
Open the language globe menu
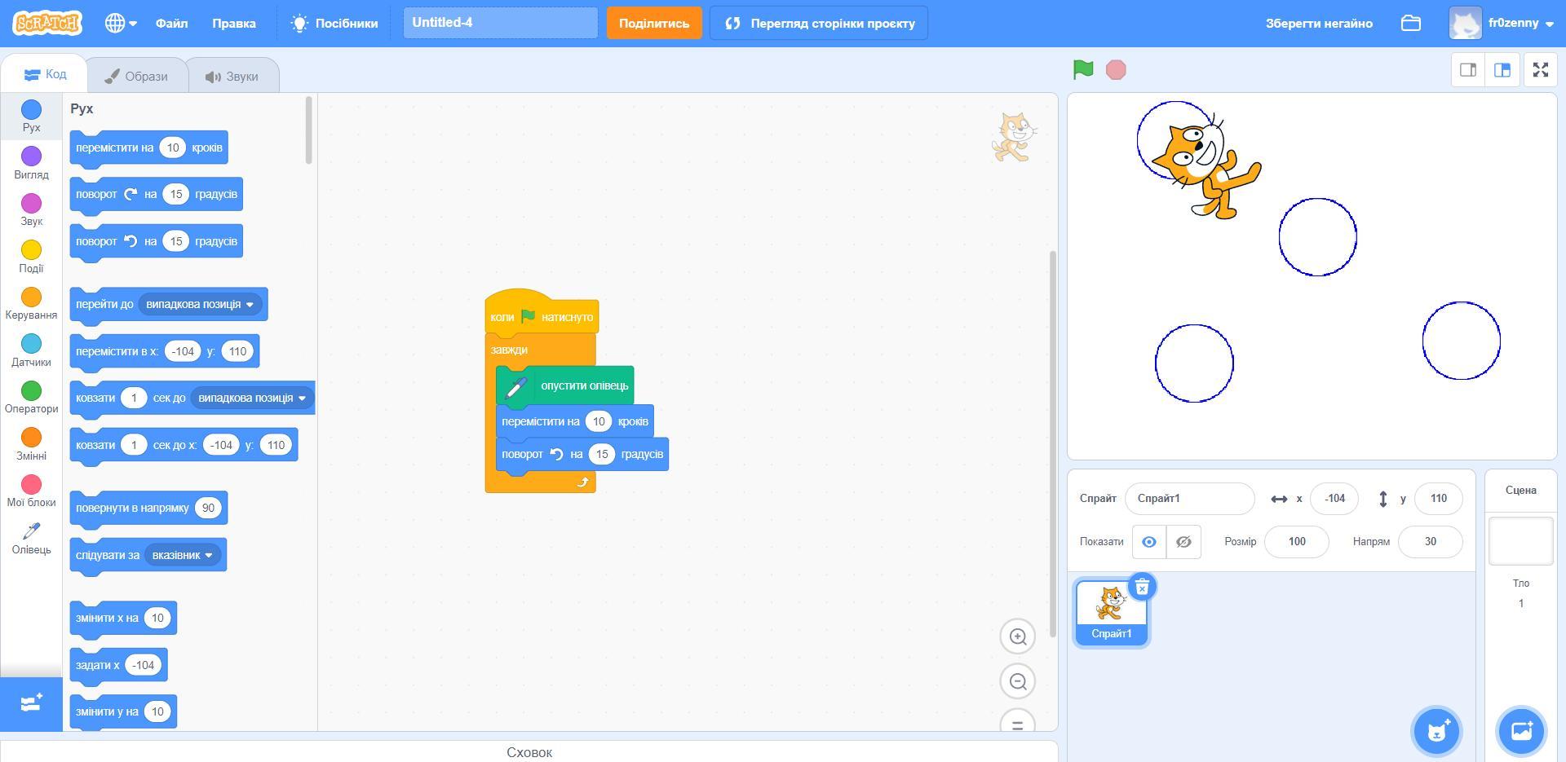[x=121, y=23]
